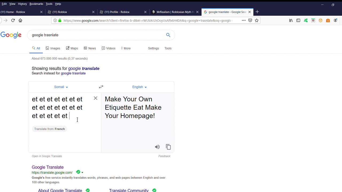Open the Translate Community sitelink
This screenshot has width=342, height=192.
click(129, 190)
